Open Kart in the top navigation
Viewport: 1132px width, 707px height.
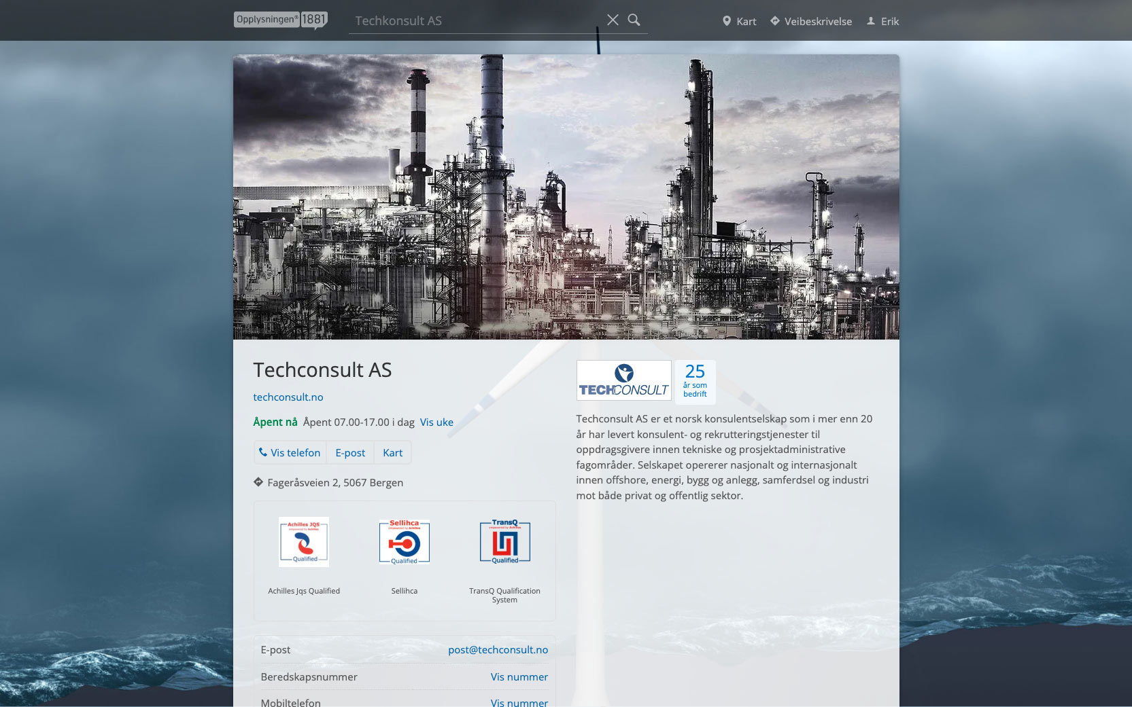tap(739, 22)
